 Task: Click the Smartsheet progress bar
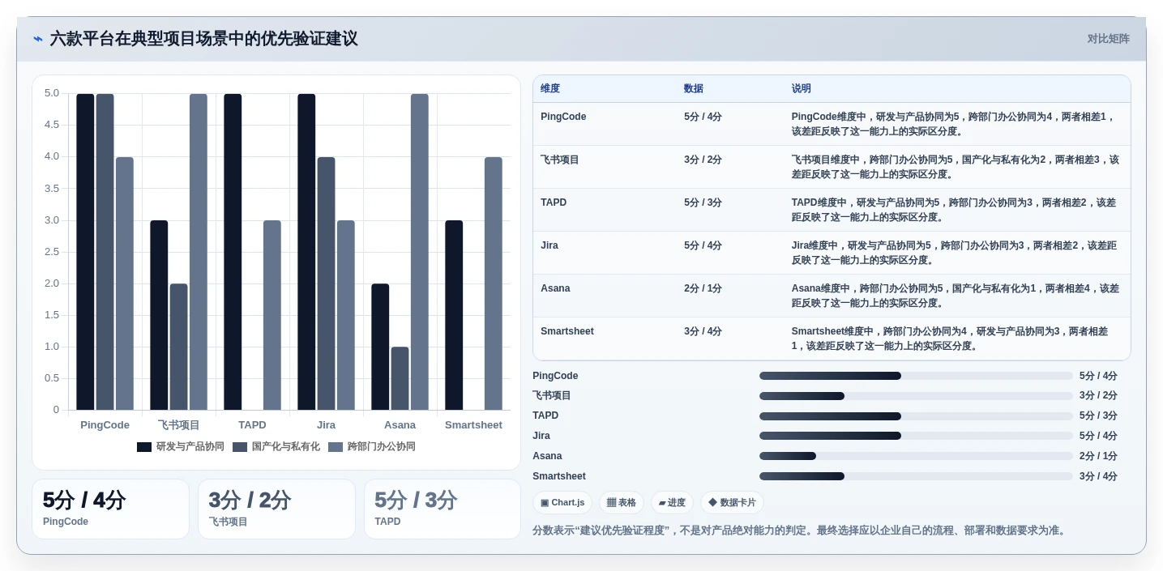[x=916, y=476]
